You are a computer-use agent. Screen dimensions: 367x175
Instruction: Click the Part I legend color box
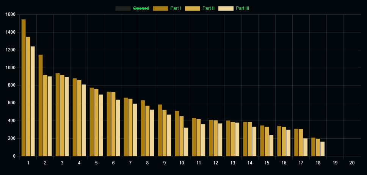tap(160, 8)
